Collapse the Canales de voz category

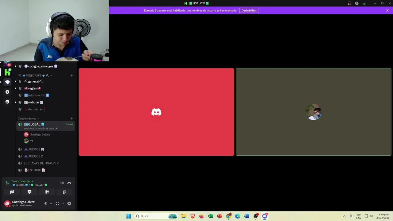point(29,118)
